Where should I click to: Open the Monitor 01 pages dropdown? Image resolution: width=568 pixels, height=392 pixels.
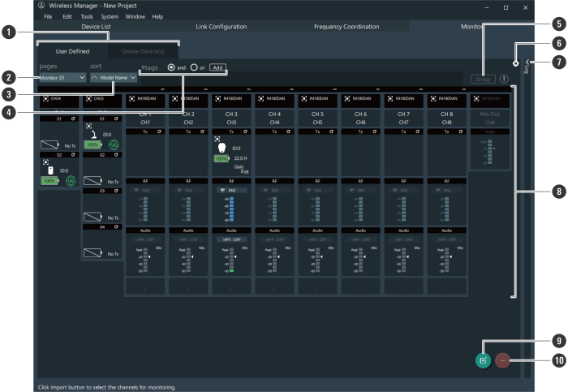[63, 78]
